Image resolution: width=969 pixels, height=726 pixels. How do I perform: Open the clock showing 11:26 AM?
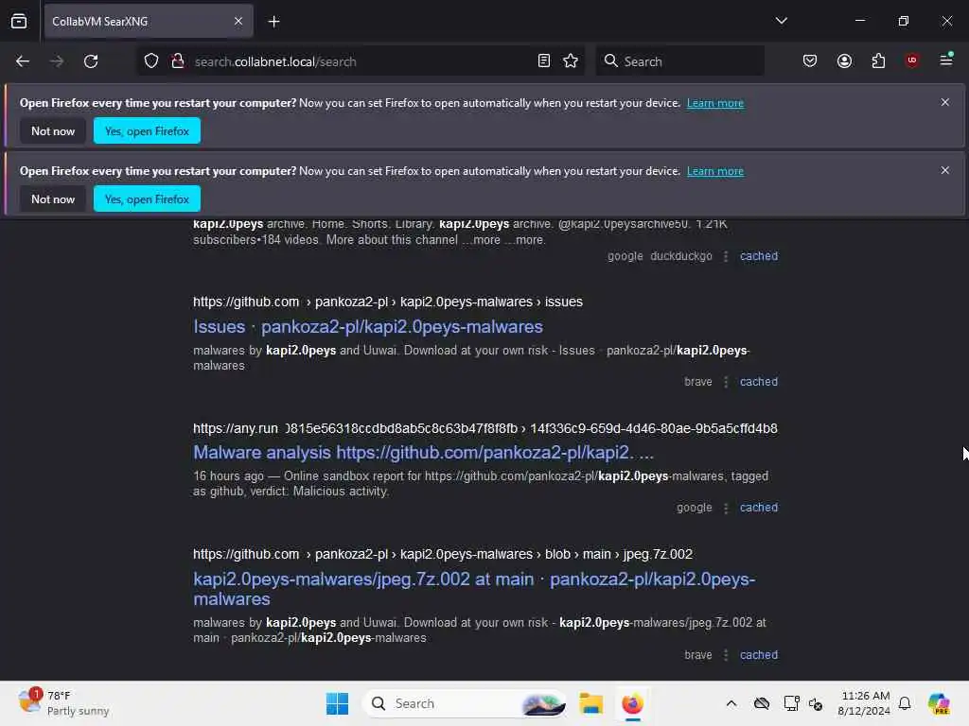pos(864,703)
